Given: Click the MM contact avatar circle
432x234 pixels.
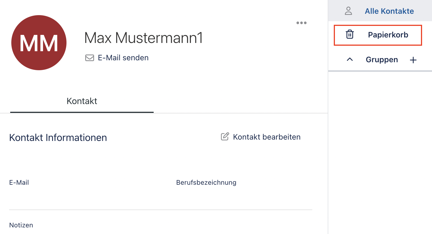Looking at the screenshot, I should (39, 43).
